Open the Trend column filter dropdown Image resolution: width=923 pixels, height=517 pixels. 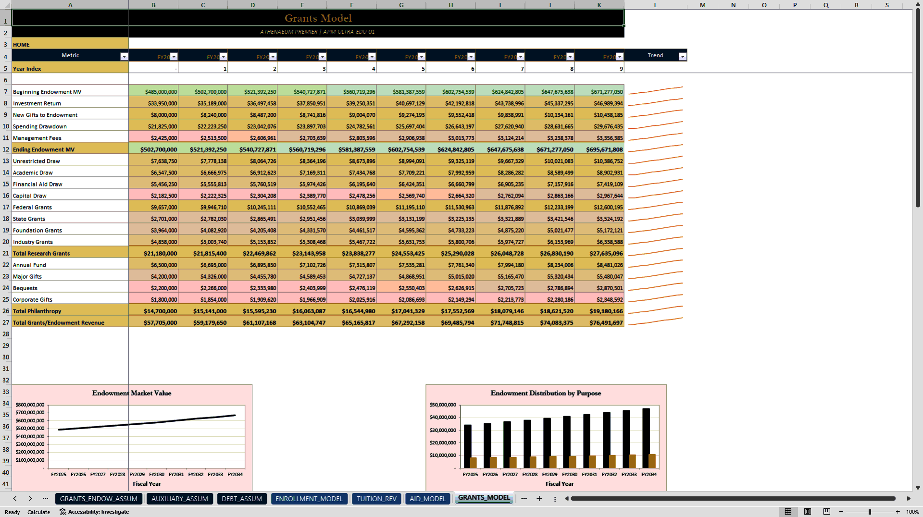pos(683,57)
